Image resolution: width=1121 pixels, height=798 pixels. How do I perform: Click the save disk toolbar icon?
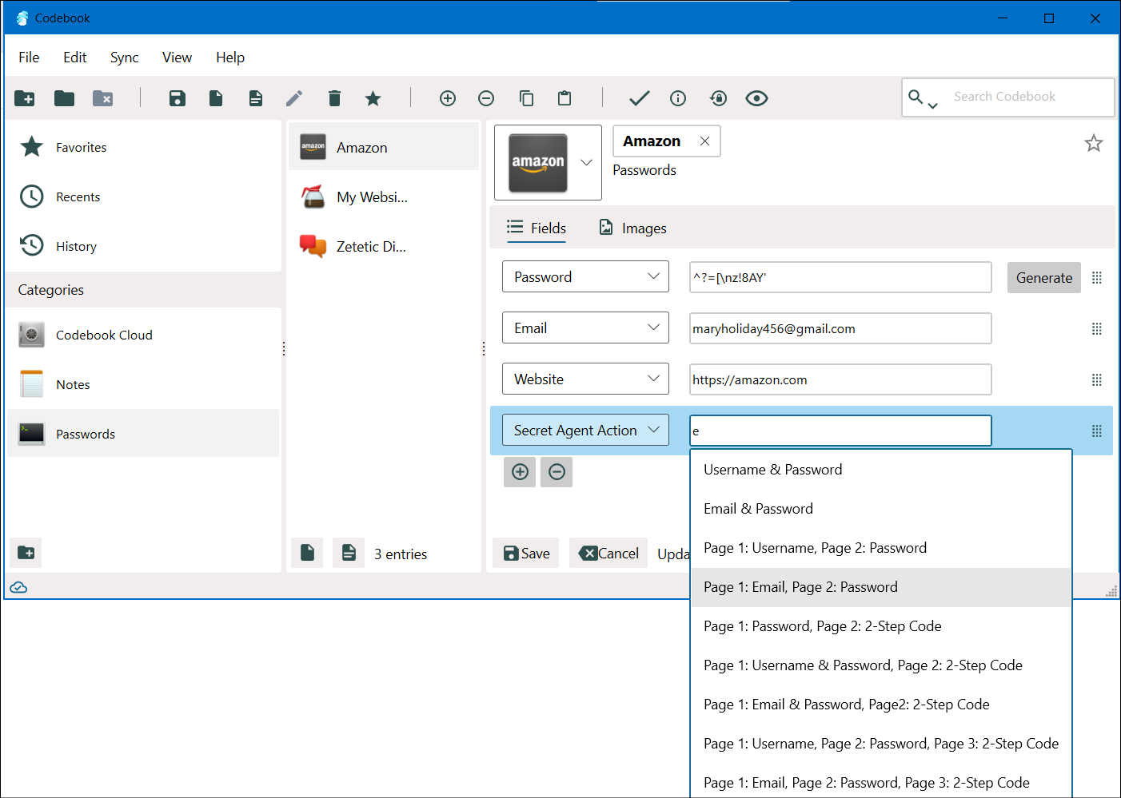[178, 98]
